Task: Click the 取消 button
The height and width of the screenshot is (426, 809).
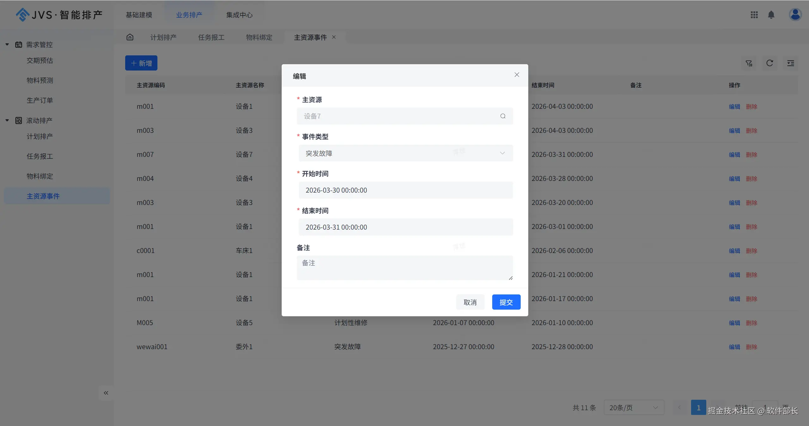Action: [x=470, y=302]
